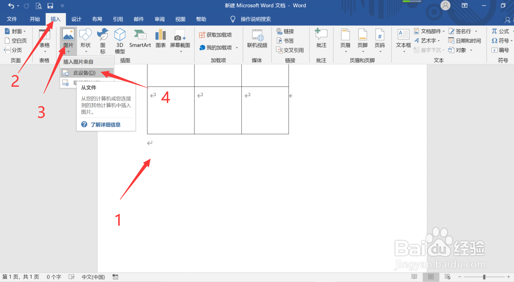
Task: Switch to Web Layout view icon
Action: click(447, 276)
